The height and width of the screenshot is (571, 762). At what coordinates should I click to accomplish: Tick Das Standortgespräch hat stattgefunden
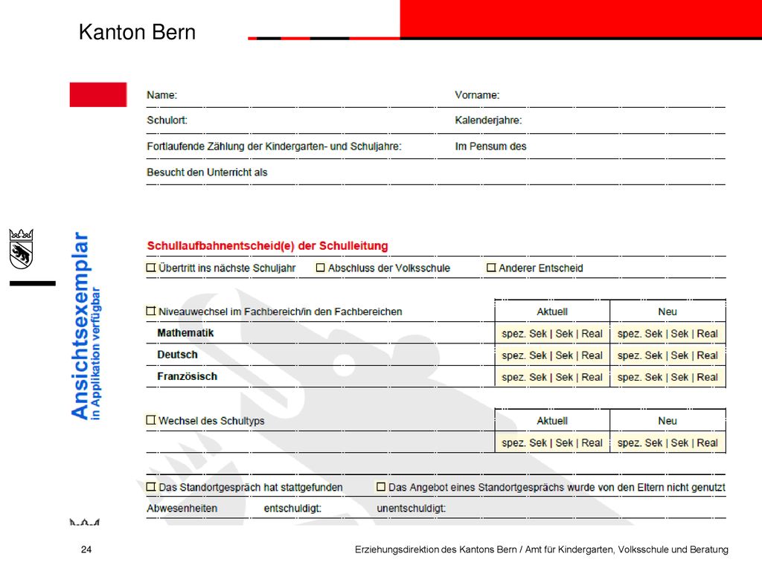150,486
